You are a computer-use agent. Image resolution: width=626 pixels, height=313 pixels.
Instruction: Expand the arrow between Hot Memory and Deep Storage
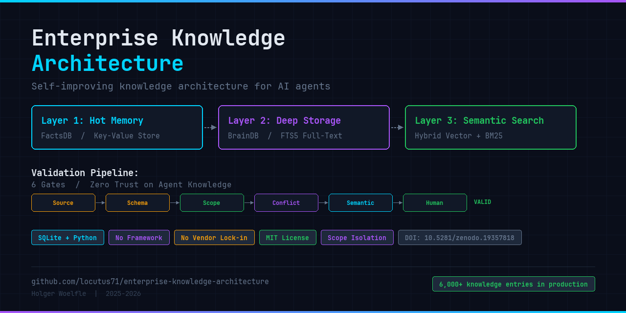210,127
